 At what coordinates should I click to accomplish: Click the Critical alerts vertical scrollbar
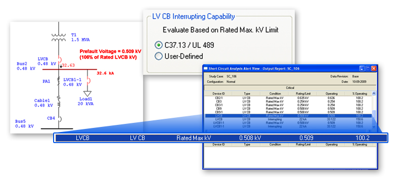373,110
